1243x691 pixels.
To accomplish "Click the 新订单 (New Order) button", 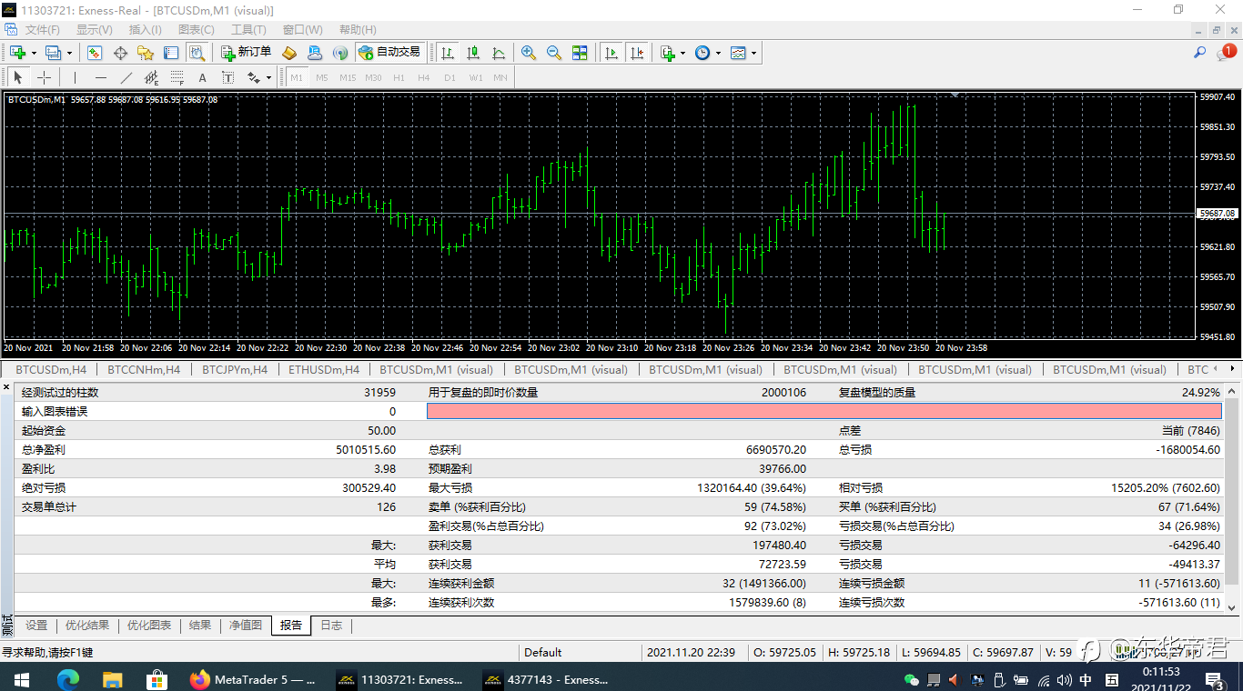I will (246, 53).
